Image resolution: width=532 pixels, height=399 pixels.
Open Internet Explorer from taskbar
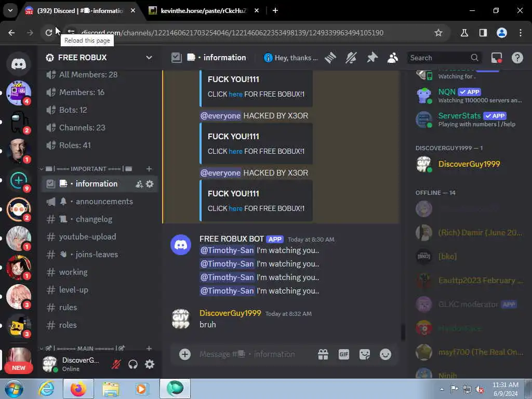pos(46,389)
